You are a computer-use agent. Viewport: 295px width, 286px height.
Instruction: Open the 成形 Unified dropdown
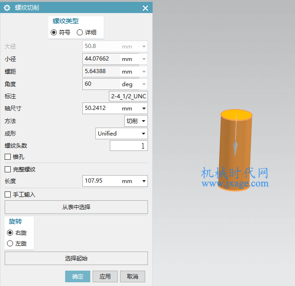pyautogui.click(x=121, y=134)
